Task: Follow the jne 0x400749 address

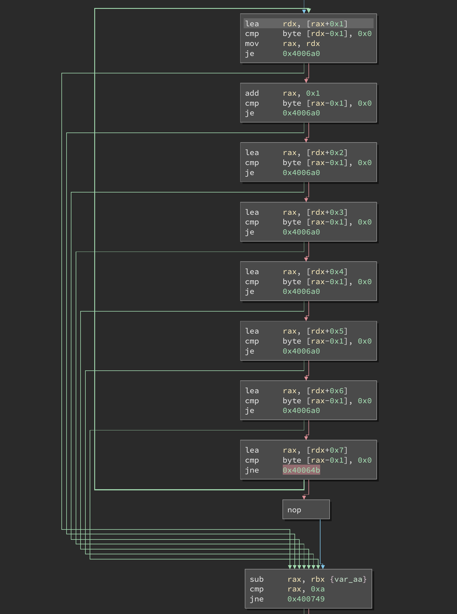Action: click(306, 599)
